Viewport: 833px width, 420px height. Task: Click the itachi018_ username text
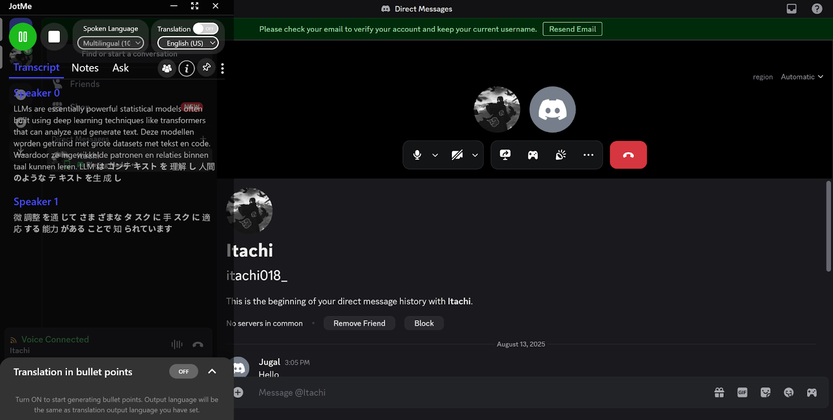pos(257,275)
